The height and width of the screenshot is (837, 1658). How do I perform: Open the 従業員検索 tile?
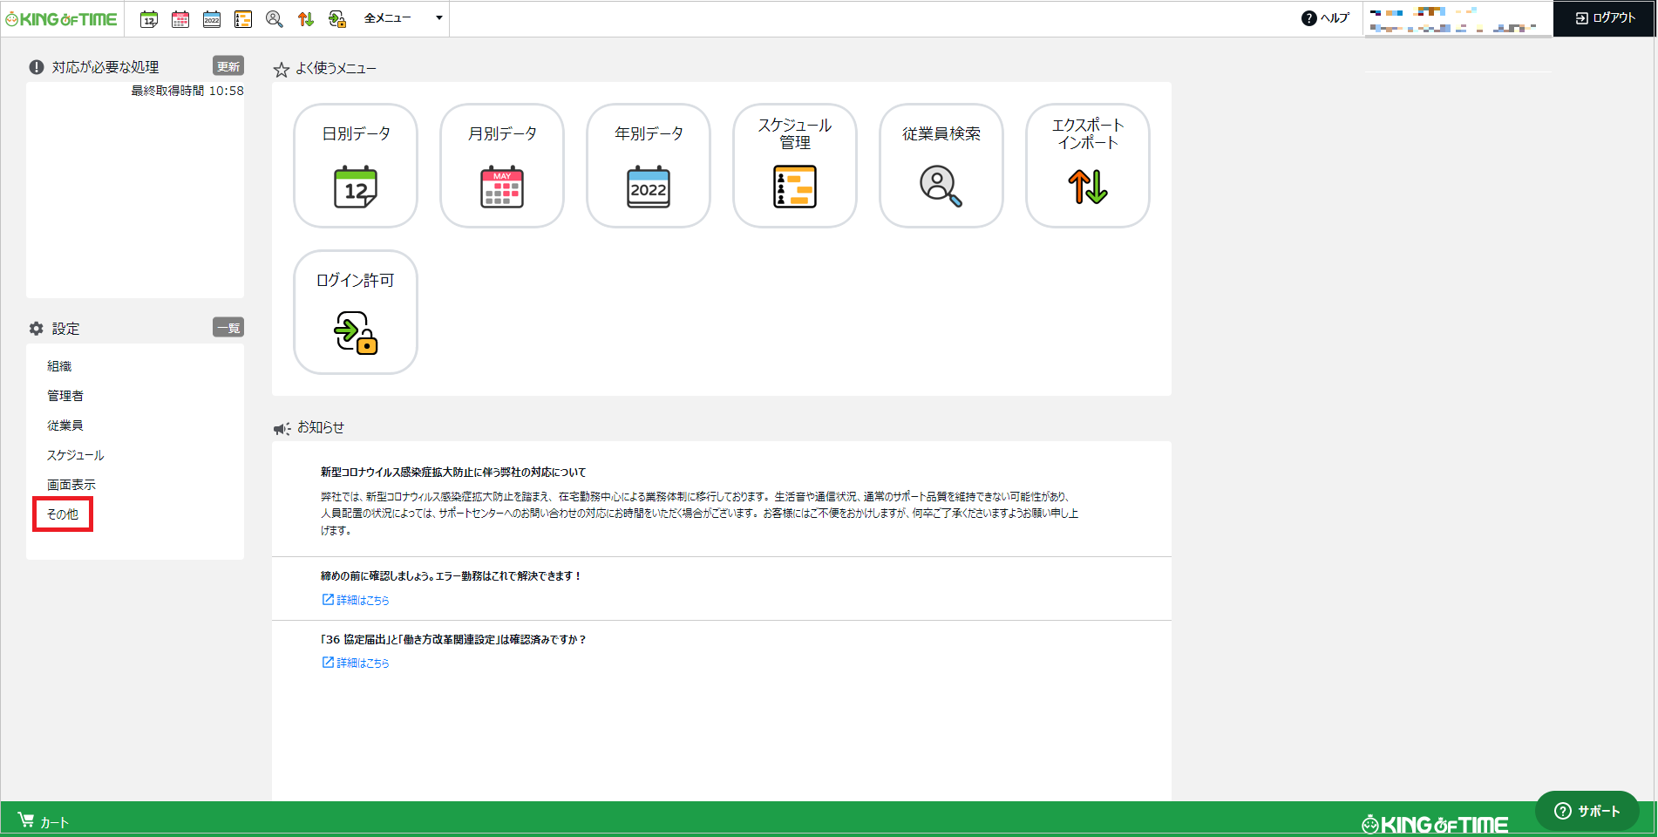pyautogui.click(x=941, y=166)
